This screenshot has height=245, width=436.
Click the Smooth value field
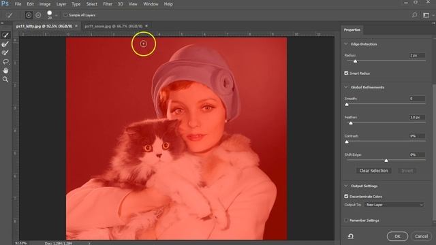coord(417,98)
